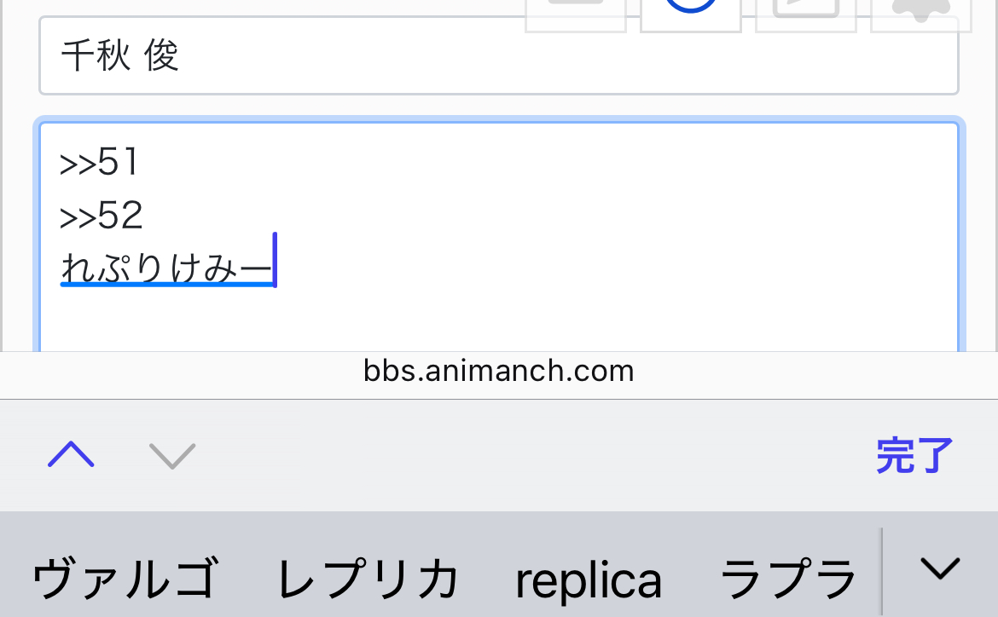998x617 pixels.
Task: Pick the ラプラ suggestion
Action: [787, 578]
